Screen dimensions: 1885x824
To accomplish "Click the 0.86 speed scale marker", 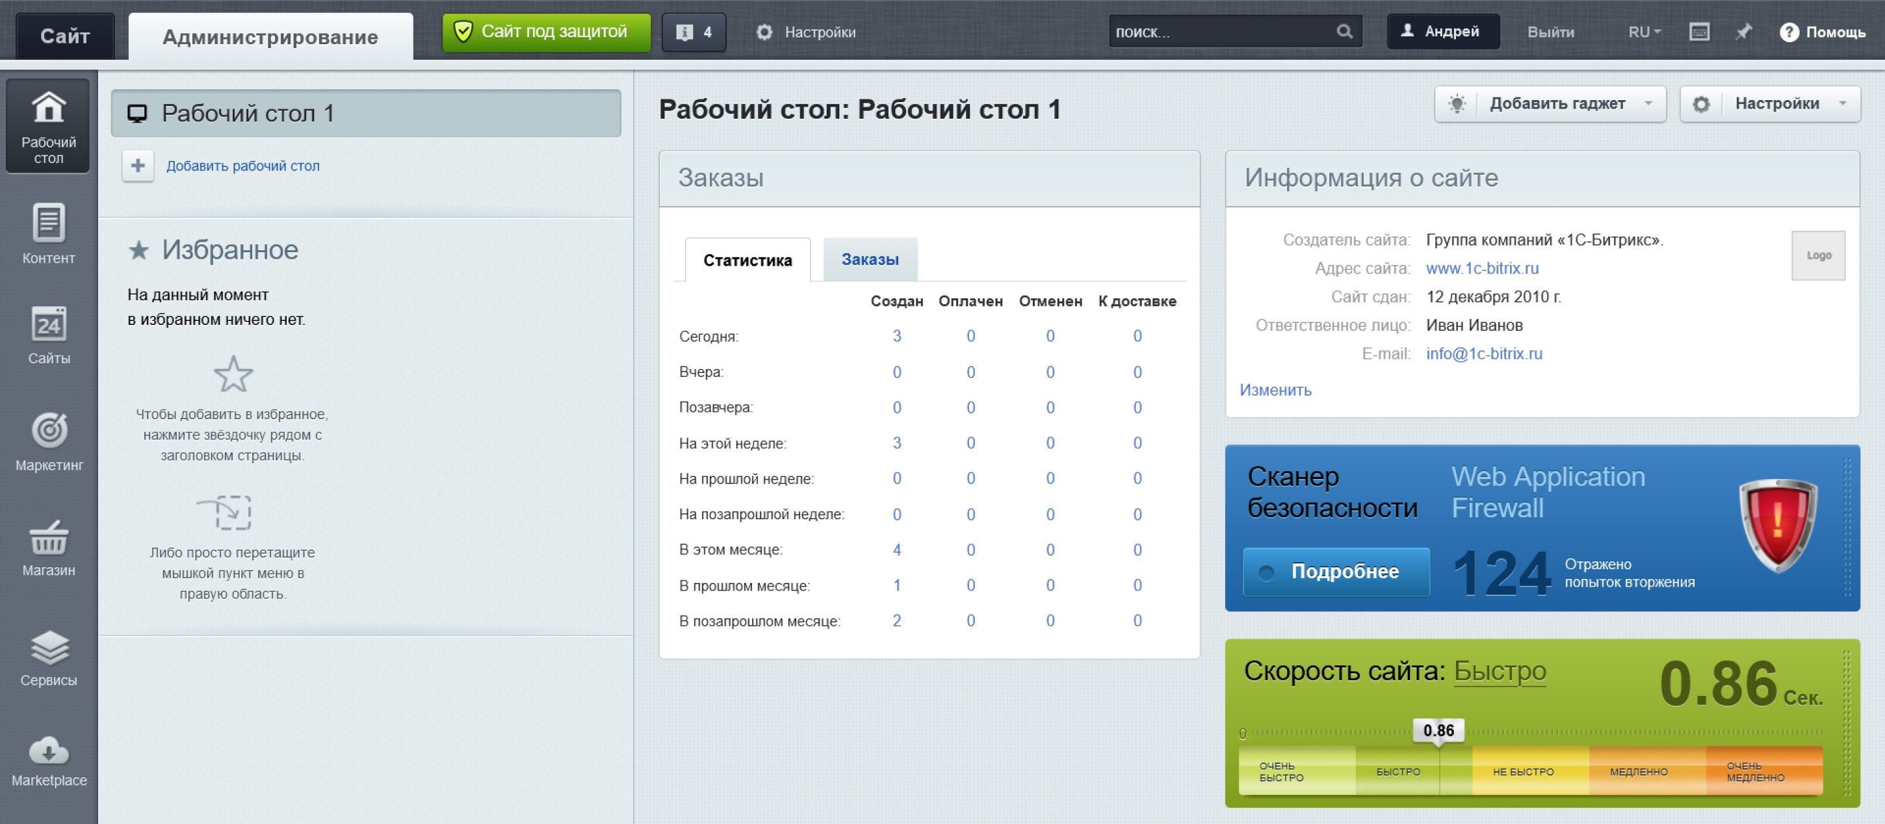I will pyautogui.click(x=1438, y=731).
